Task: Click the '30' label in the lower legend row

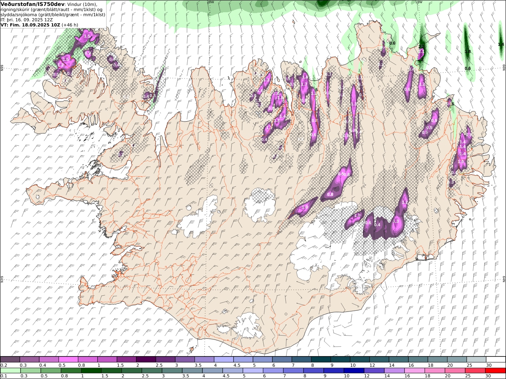Action: pos(489,376)
